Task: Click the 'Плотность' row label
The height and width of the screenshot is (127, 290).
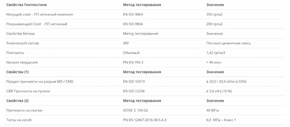Action: click(x=15, y=53)
